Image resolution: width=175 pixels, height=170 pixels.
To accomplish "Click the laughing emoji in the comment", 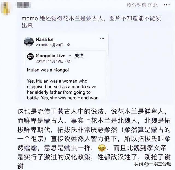I will [102, 148].
